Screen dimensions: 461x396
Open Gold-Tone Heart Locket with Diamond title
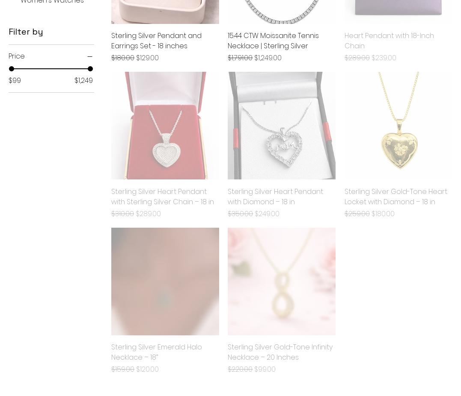pos(396,197)
